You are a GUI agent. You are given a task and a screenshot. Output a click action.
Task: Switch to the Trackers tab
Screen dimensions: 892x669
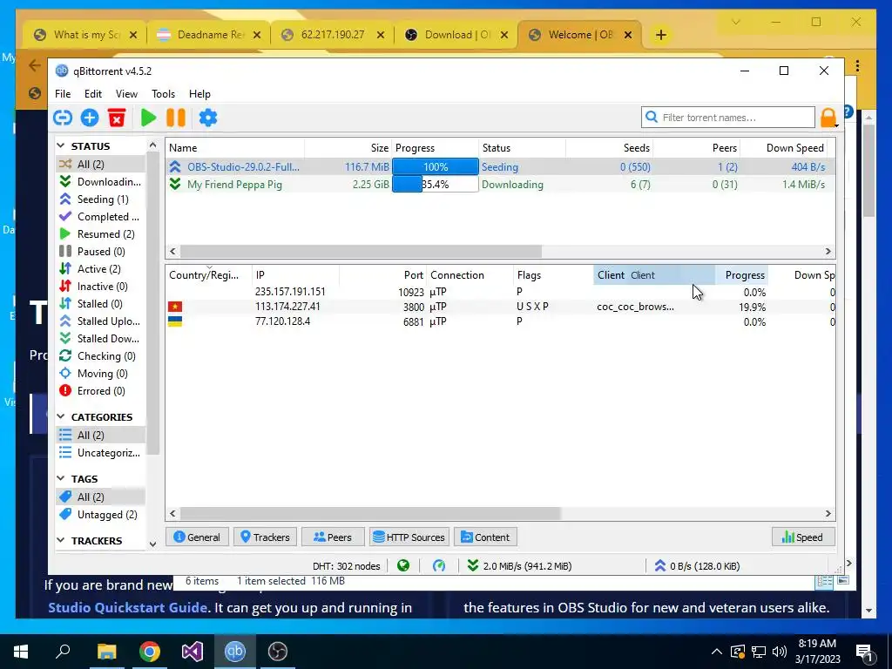click(x=265, y=537)
